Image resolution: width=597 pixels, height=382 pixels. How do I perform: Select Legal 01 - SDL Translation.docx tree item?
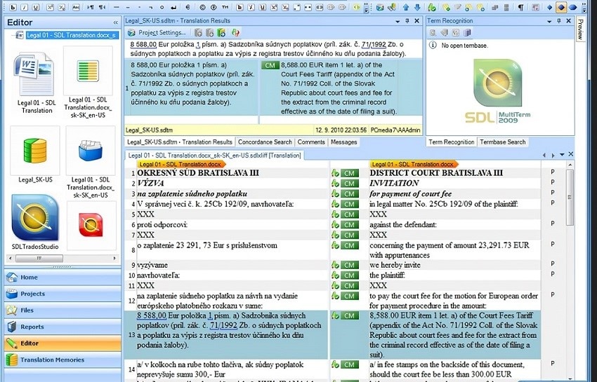pos(71,35)
